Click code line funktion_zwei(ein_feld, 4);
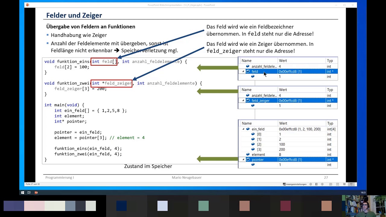386x217 pixels. (88, 154)
